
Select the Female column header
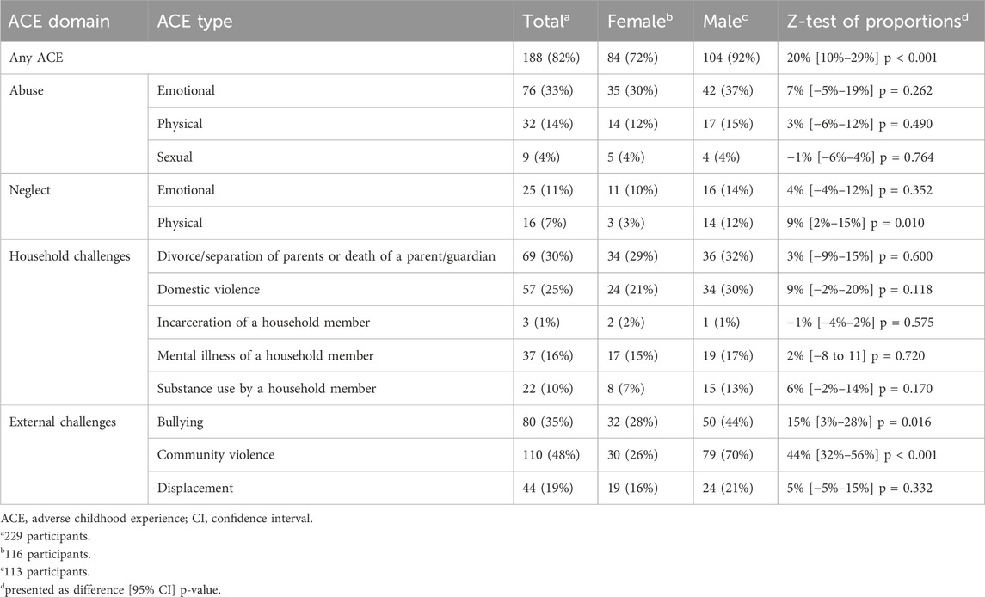coord(637,22)
